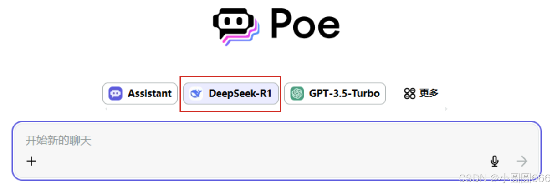The width and height of the screenshot is (552, 187).
Task: Click the tiny right arrow under the bot chips
Action: [446, 109]
